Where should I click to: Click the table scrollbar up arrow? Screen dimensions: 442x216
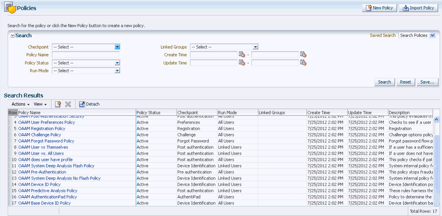point(436,120)
